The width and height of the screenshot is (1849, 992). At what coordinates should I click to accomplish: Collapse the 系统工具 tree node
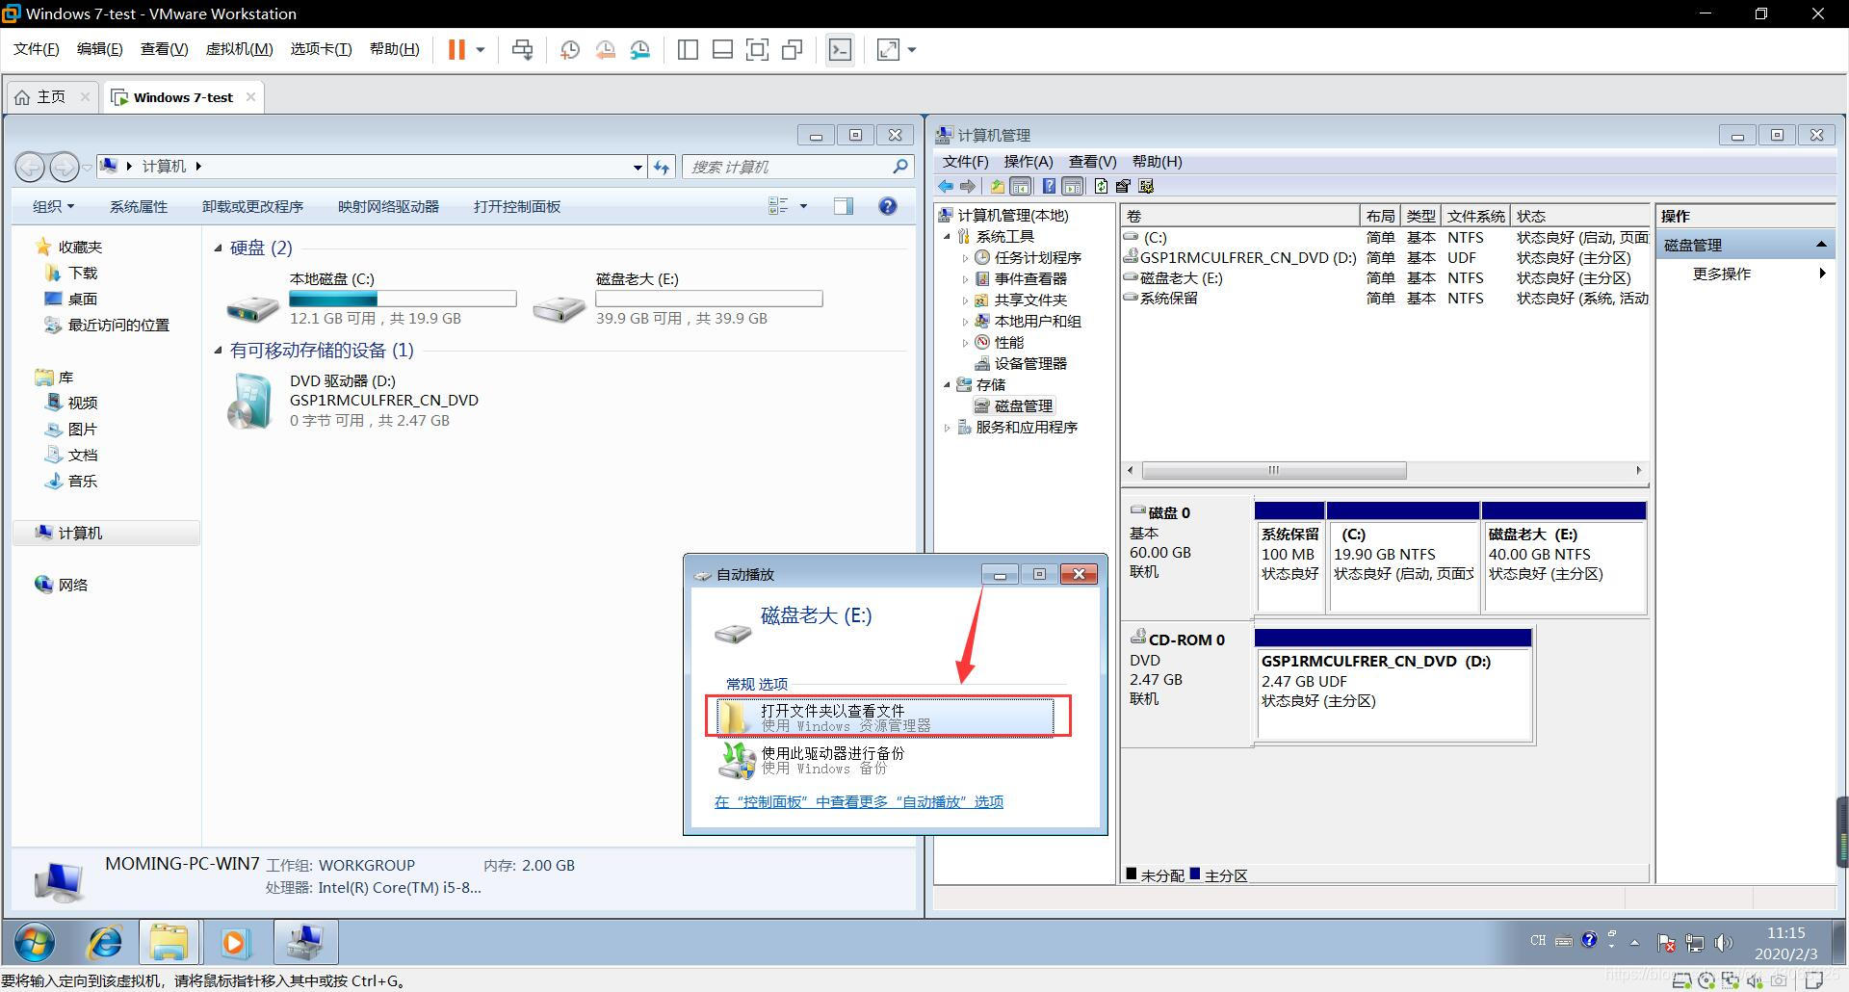(947, 236)
